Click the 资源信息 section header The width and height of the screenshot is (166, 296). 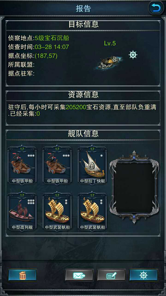tap(83, 95)
